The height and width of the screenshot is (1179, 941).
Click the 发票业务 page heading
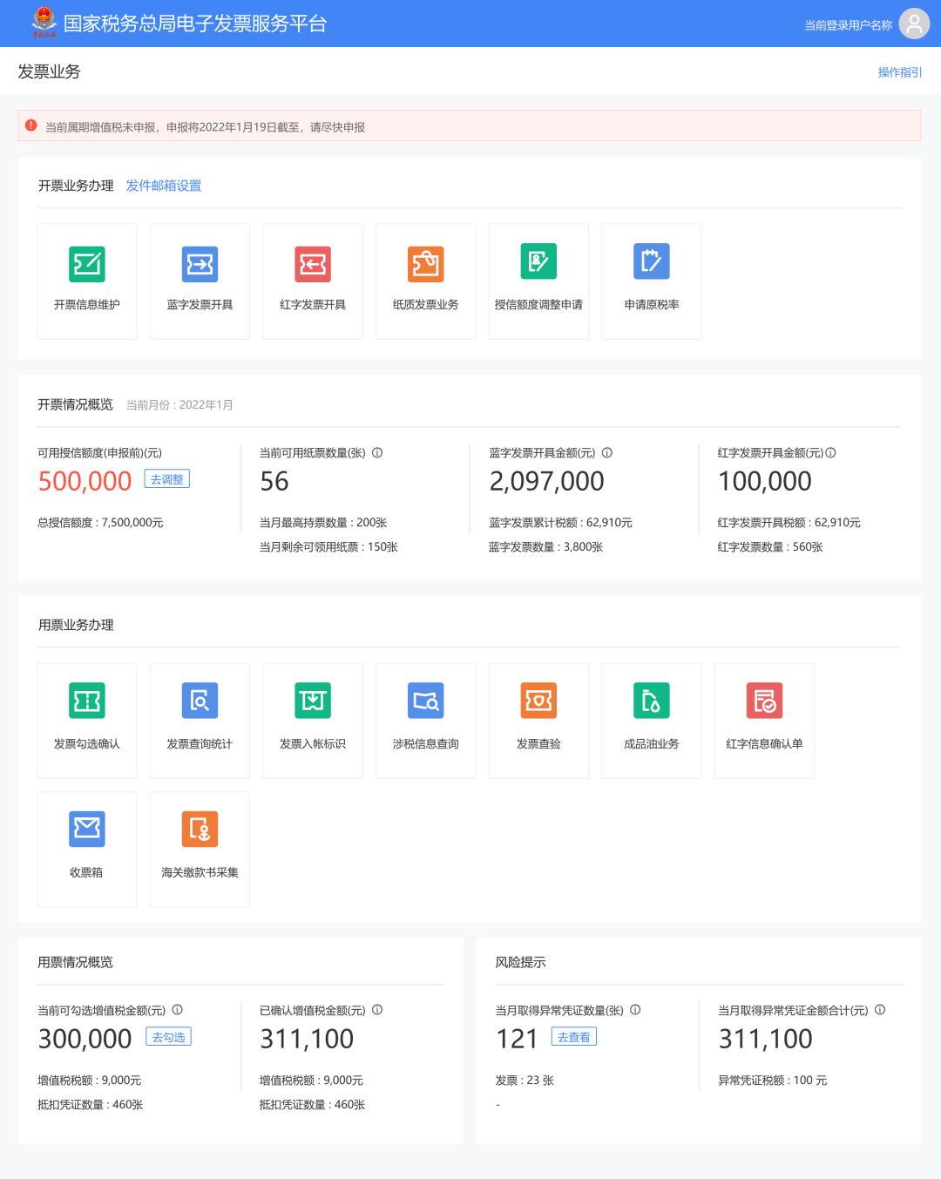click(x=49, y=71)
